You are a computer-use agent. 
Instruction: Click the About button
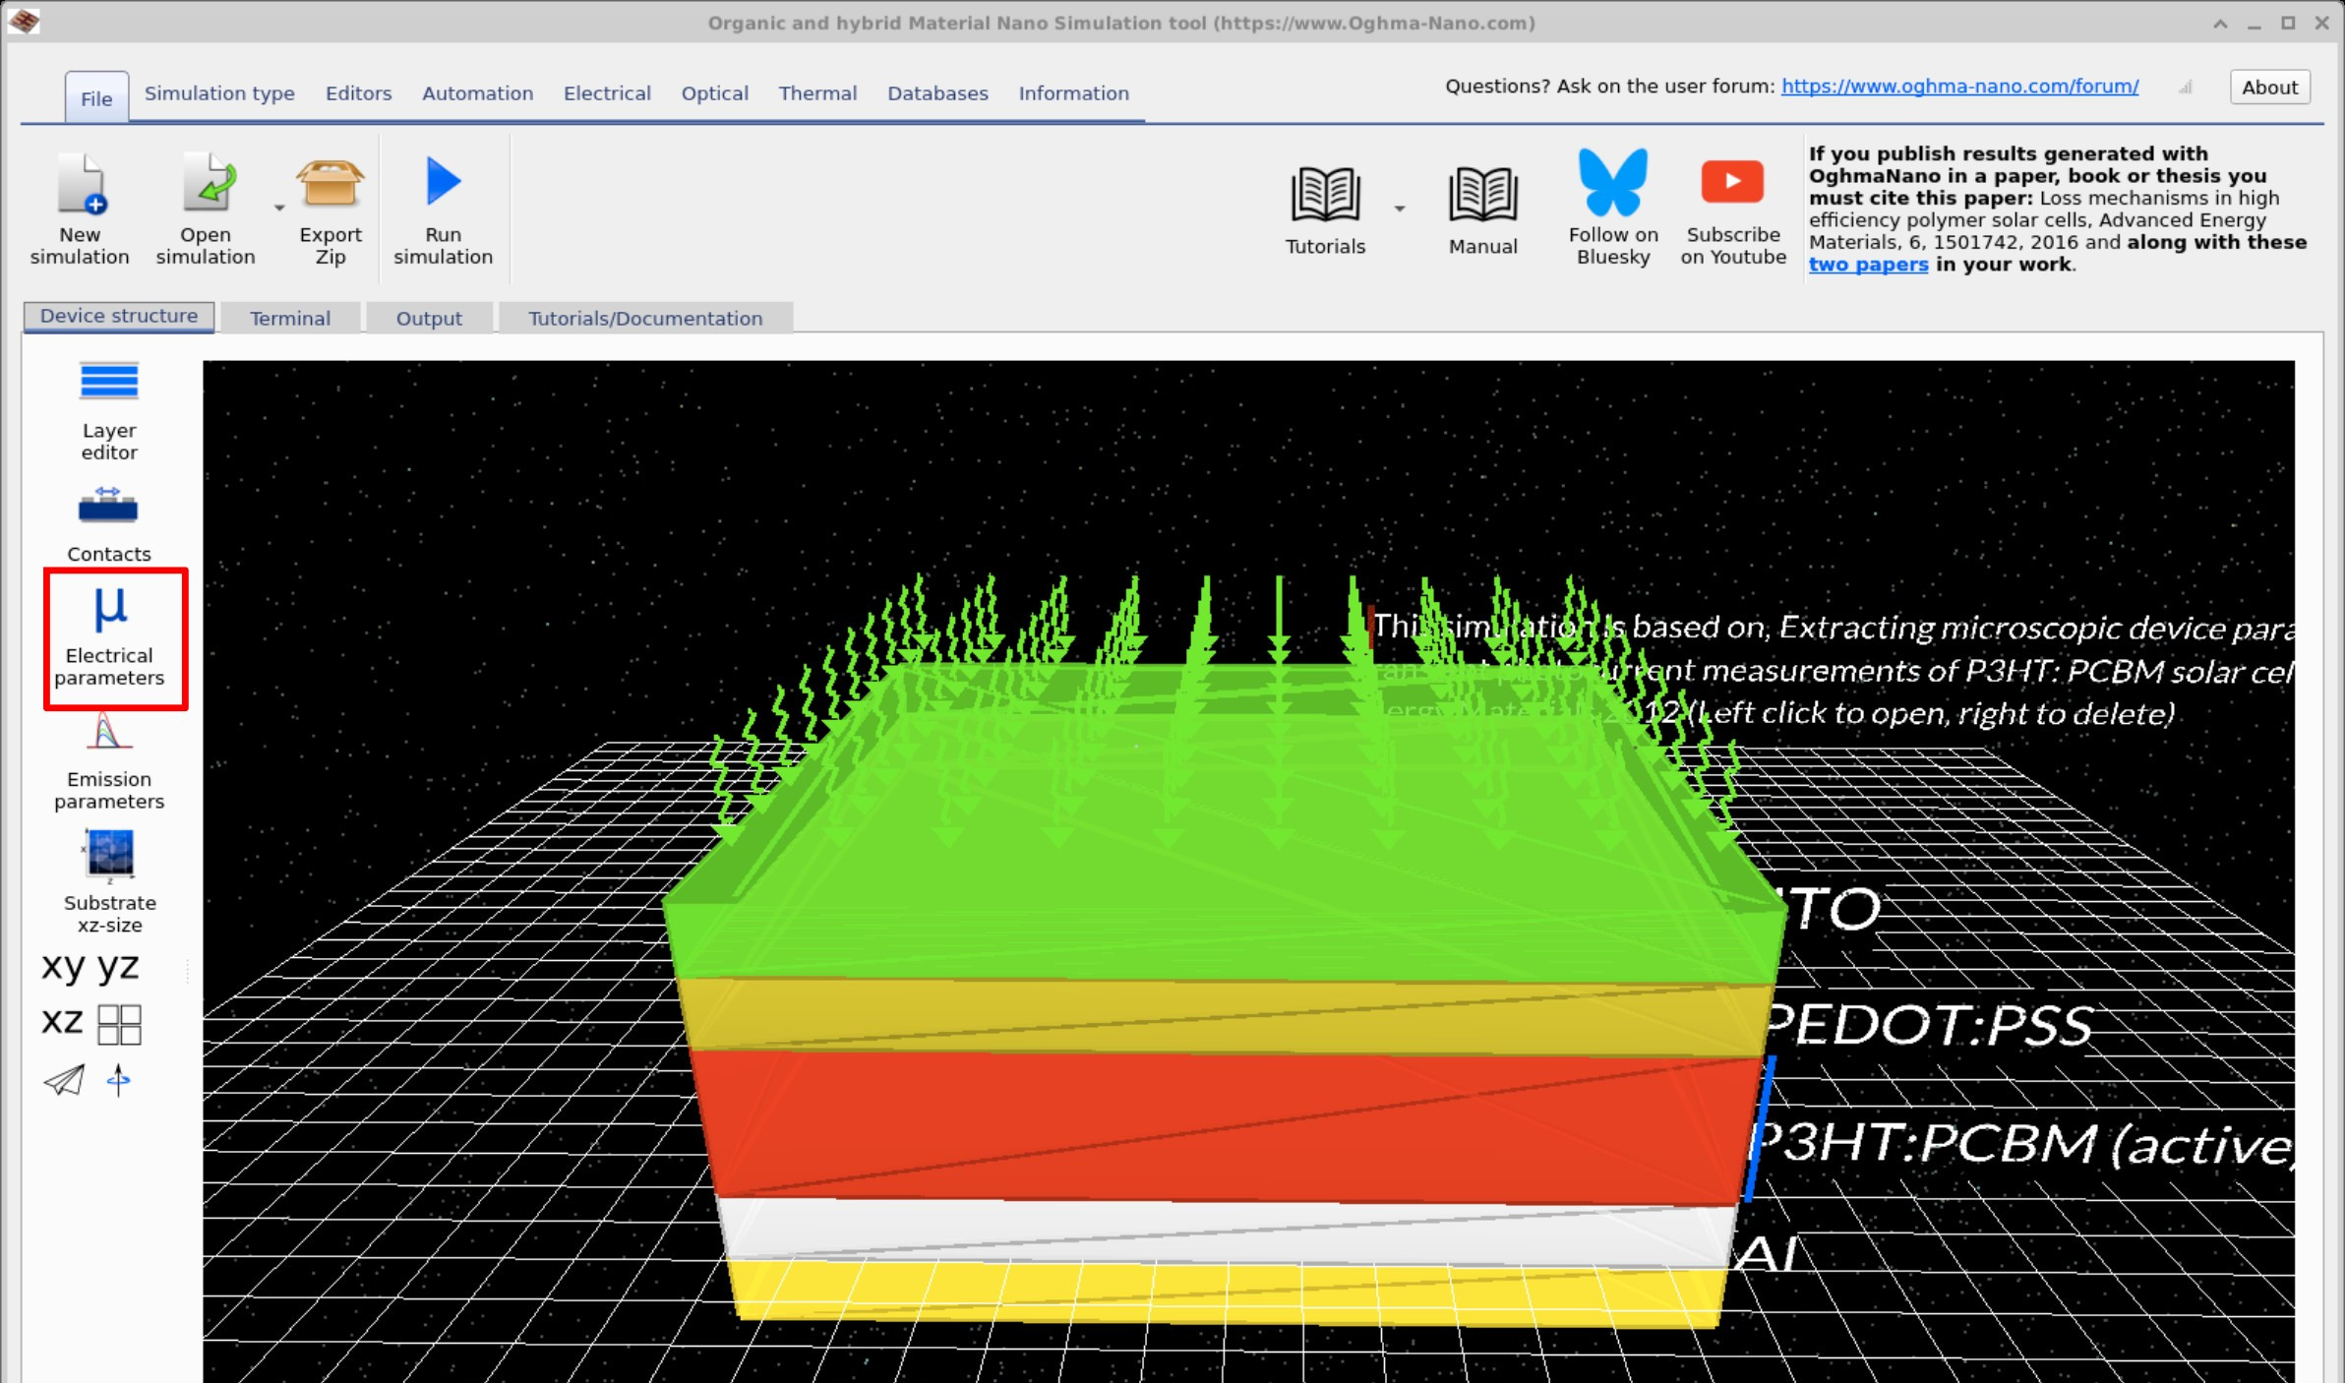(x=2269, y=87)
